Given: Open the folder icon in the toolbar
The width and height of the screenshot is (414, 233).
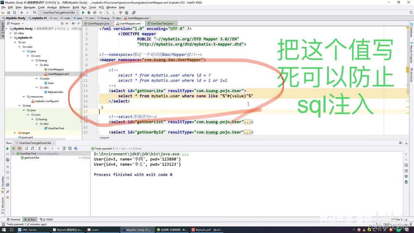Looking at the screenshot, I should tap(3, 13).
